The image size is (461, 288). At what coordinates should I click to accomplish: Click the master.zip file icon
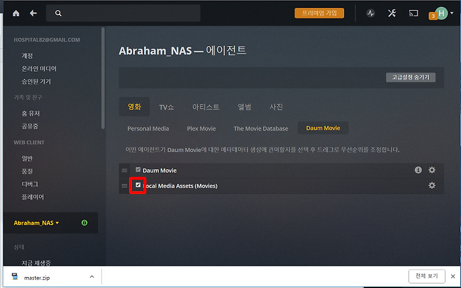[x=15, y=276]
